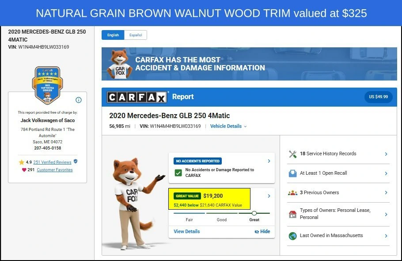Click the Car Fox mascot in the banner
This screenshot has width=402, height=261.
[119, 64]
